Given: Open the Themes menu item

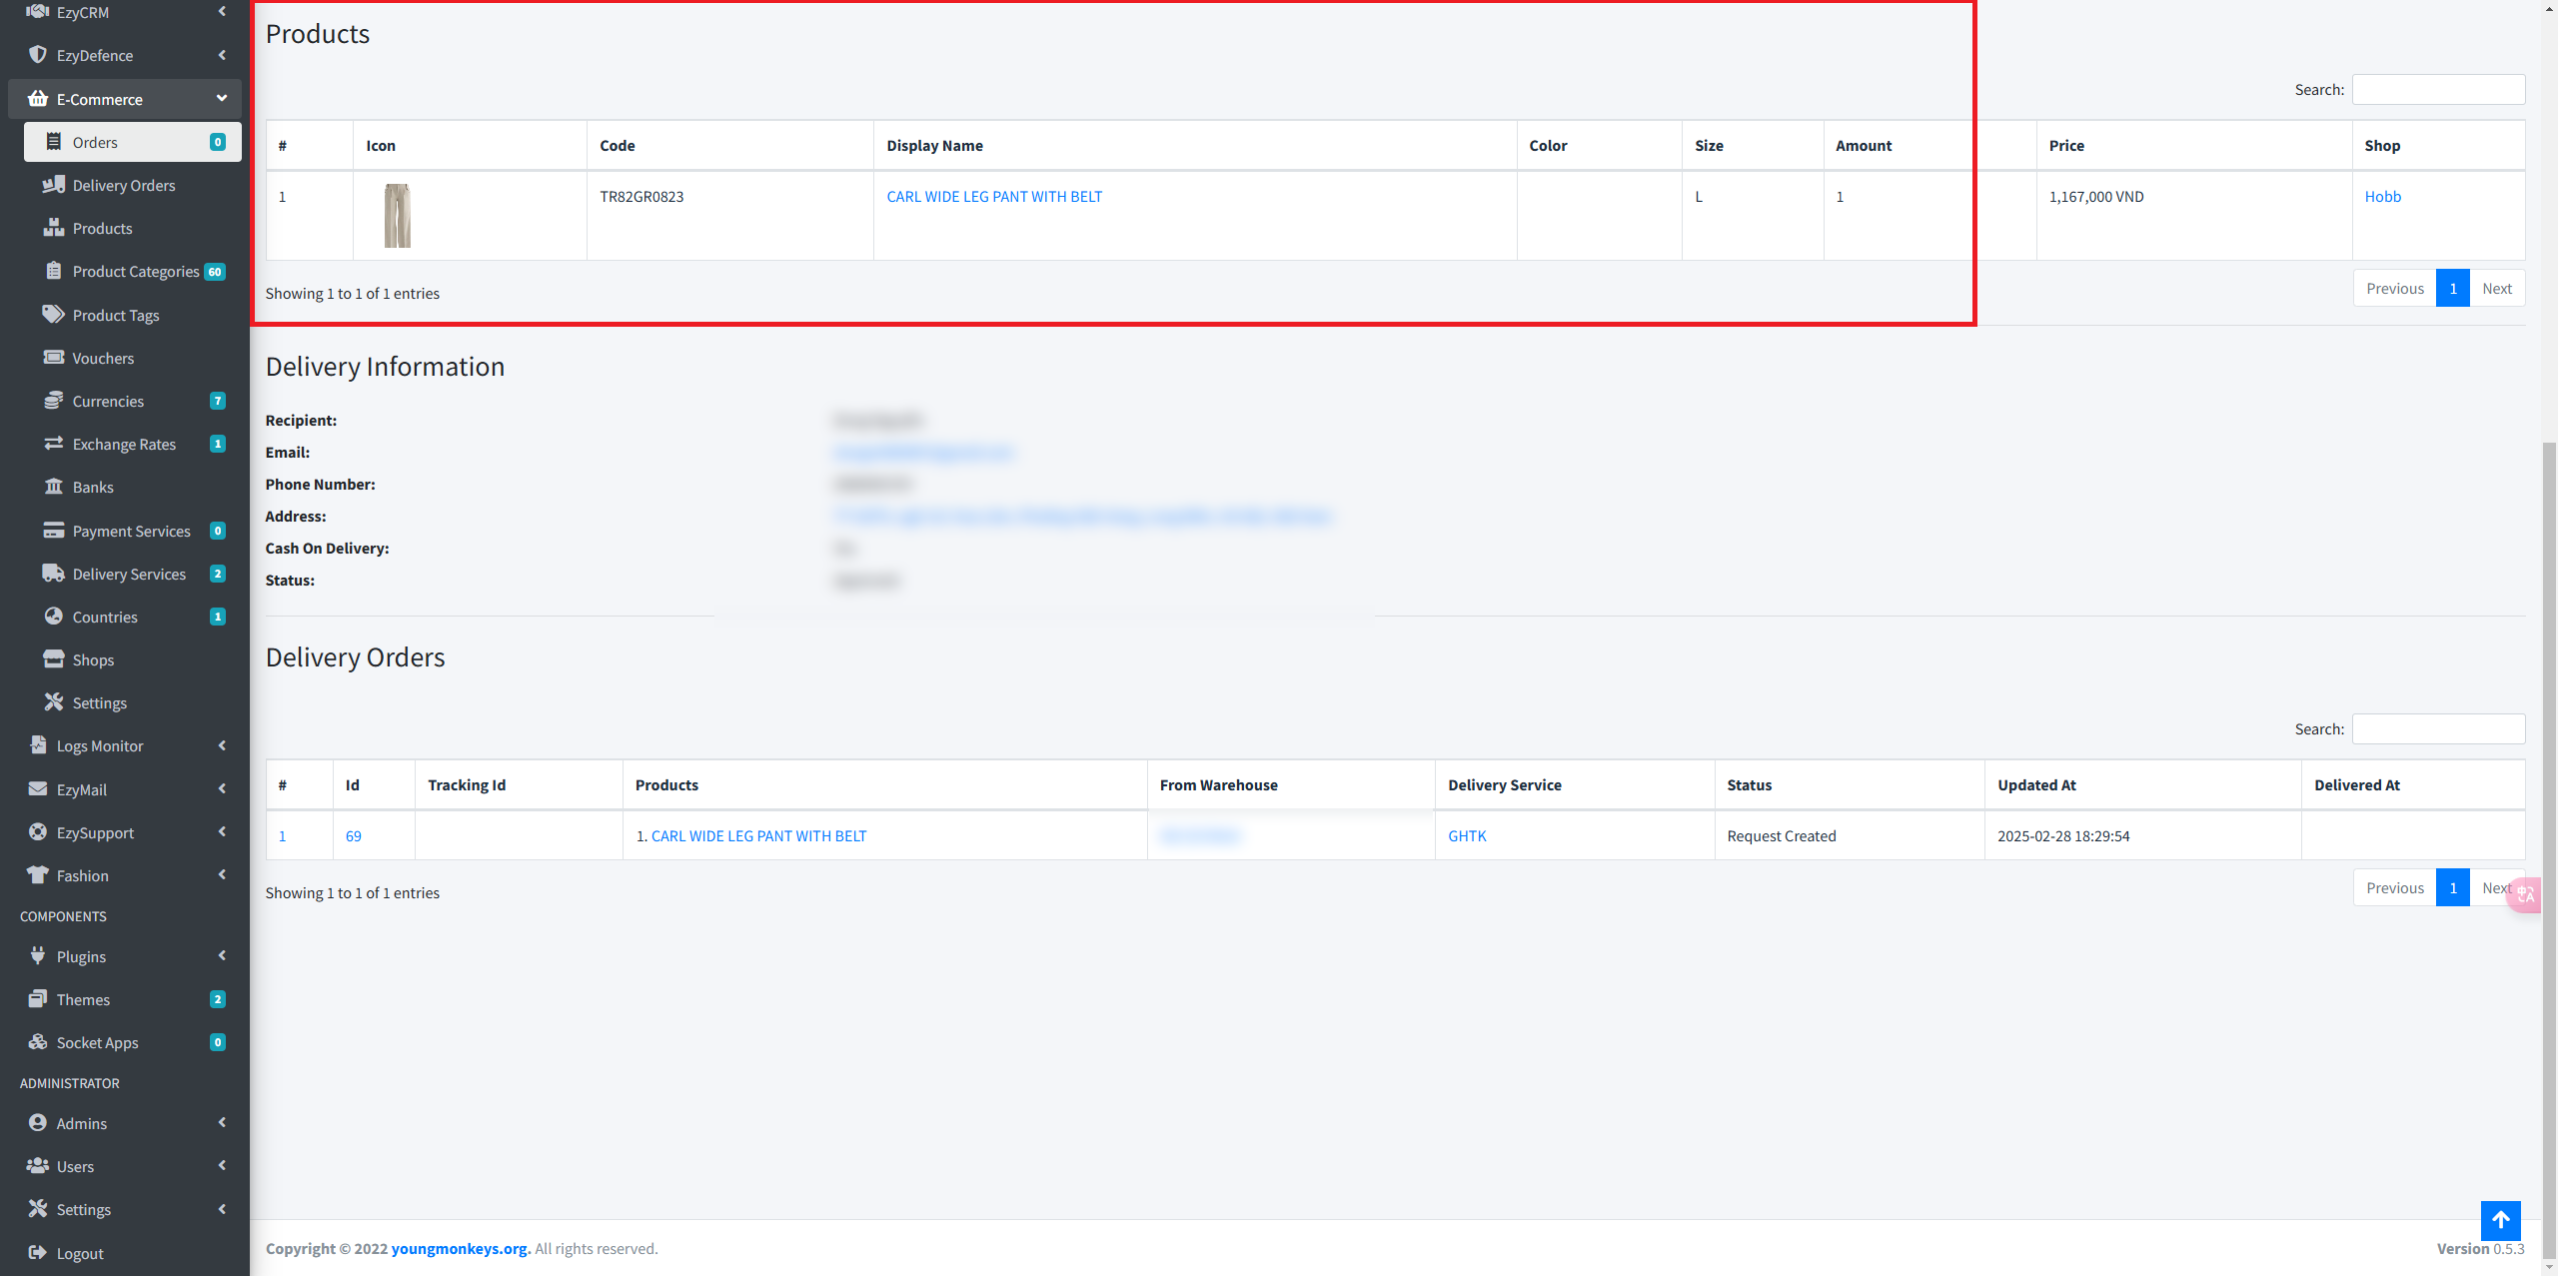Looking at the screenshot, I should [x=125, y=999].
